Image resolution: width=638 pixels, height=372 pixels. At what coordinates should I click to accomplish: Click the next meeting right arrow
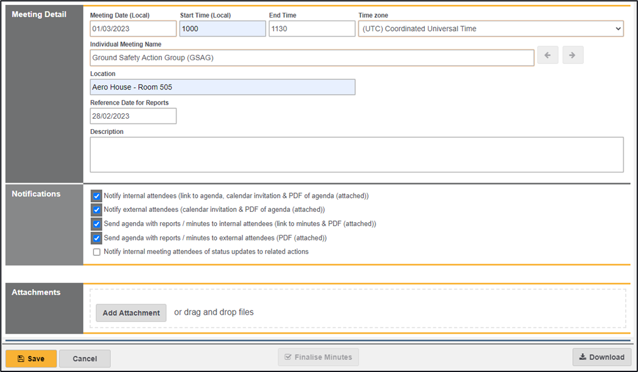click(x=573, y=55)
